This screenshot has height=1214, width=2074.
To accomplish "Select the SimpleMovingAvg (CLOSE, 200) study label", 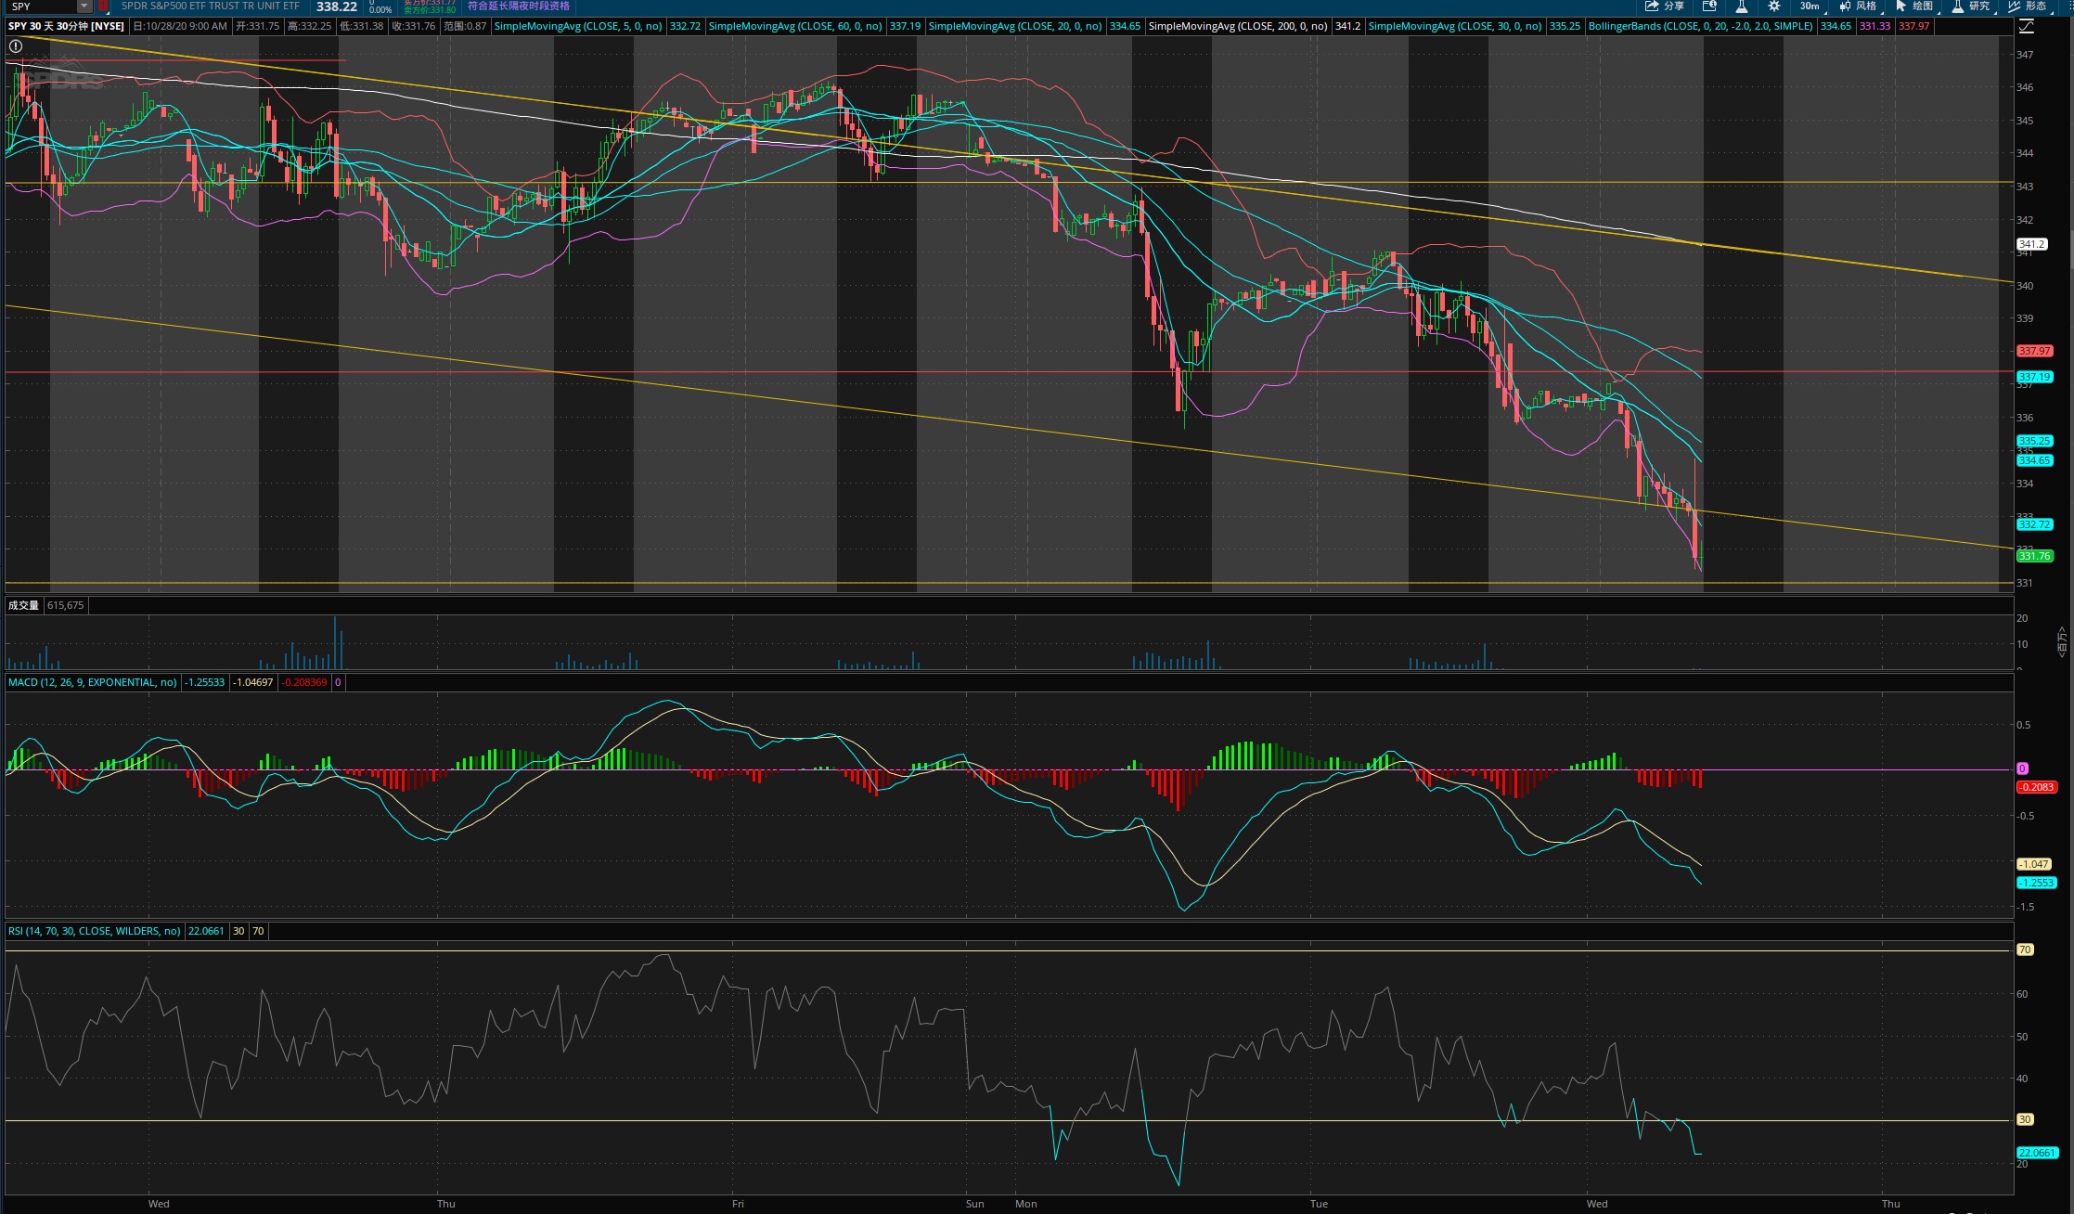I will pos(1238,26).
